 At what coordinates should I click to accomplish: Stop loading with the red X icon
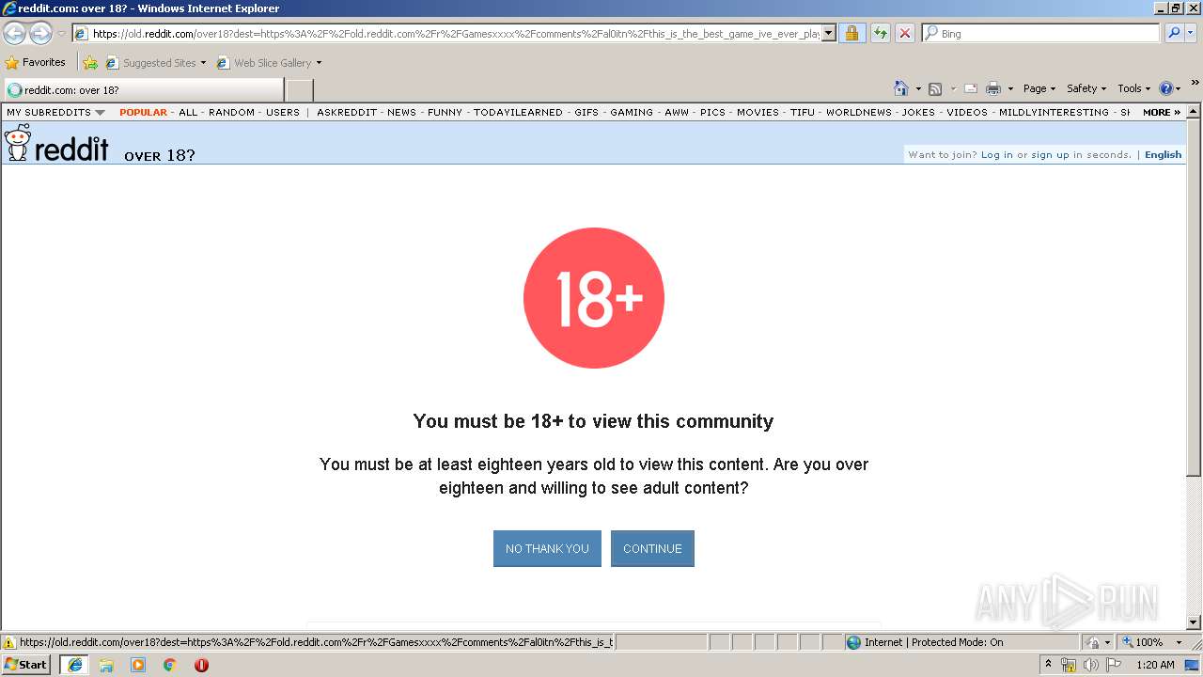904,33
